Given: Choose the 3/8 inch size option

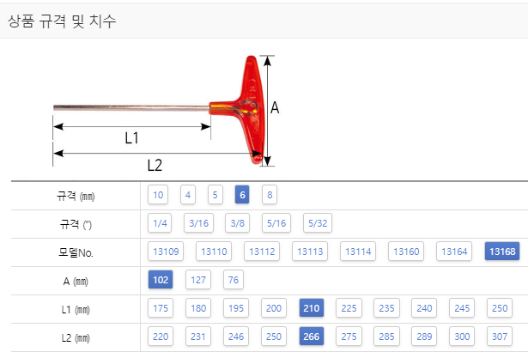Looking at the screenshot, I should click(x=238, y=223).
